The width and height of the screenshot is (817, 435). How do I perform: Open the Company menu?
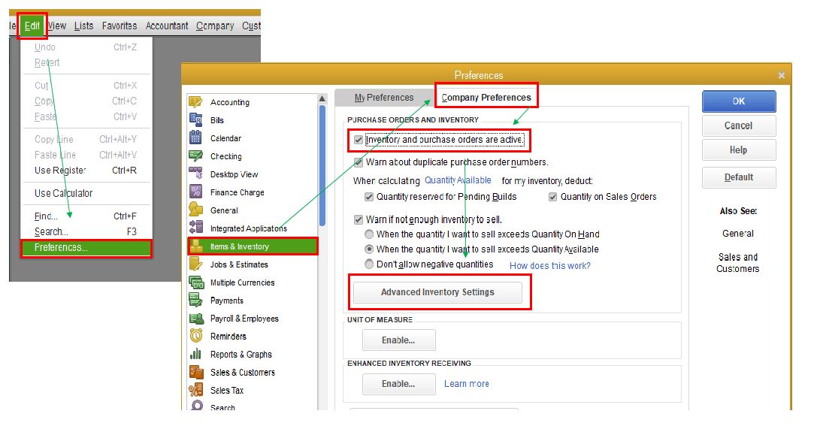[x=215, y=26]
